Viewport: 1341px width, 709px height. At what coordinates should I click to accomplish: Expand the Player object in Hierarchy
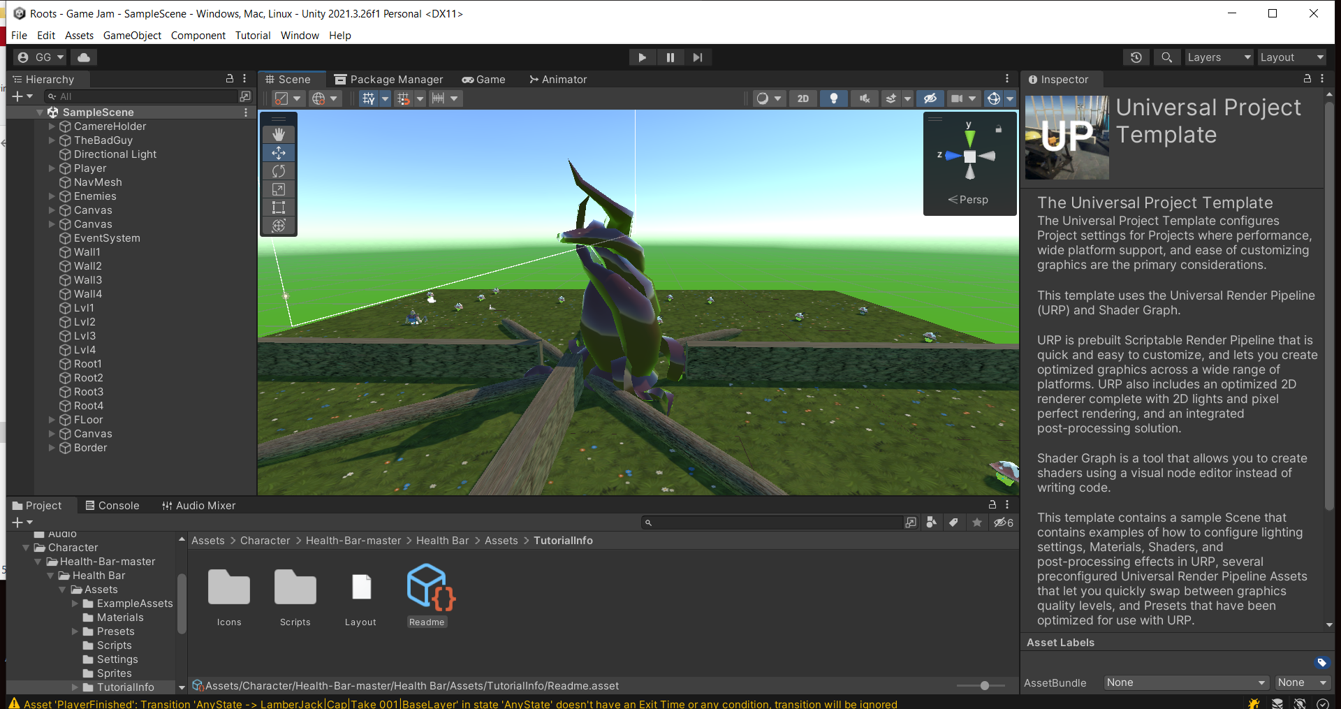pyautogui.click(x=52, y=168)
